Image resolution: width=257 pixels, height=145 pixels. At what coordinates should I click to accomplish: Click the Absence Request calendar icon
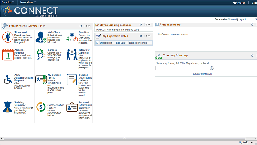coord(8,55)
